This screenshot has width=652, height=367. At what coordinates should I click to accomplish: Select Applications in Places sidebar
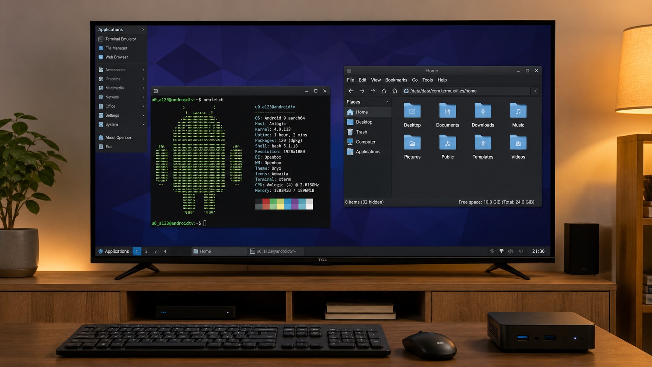368,152
